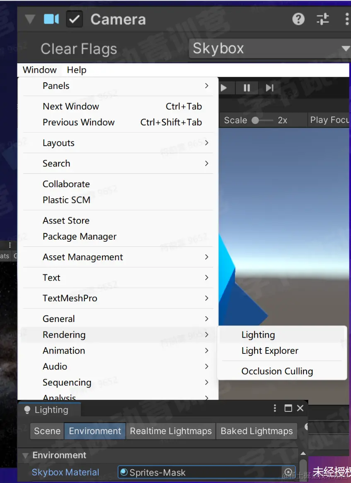The width and height of the screenshot is (351, 483).
Task: Switch to the Scene tab in Lighting
Action: (47, 431)
